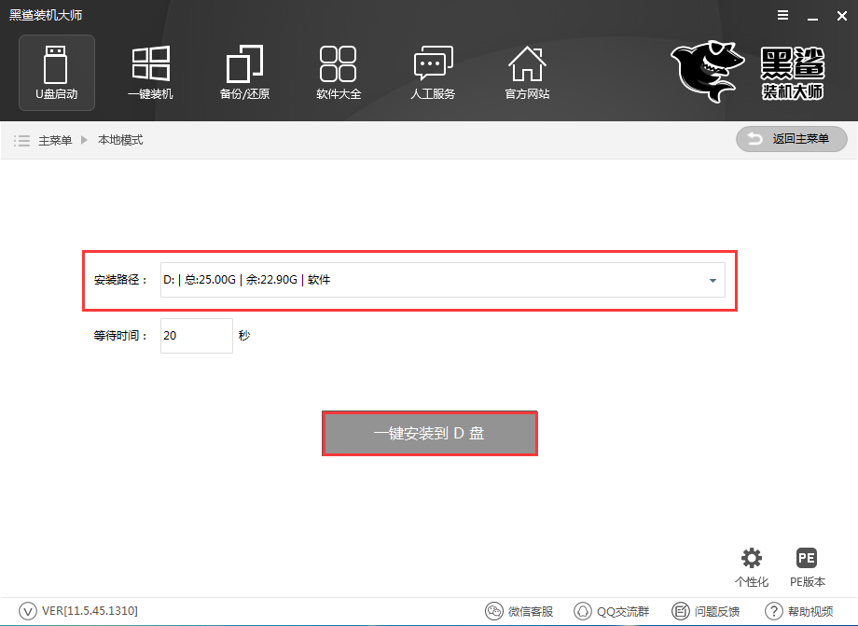
Task: Click 本地模式 breadcrumb item
Action: pyautogui.click(x=120, y=140)
